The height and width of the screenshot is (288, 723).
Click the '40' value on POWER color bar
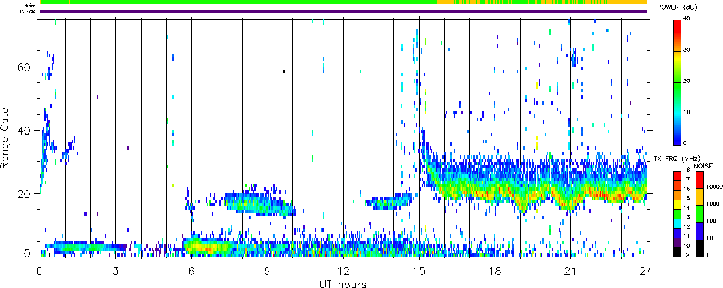point(686,18)
